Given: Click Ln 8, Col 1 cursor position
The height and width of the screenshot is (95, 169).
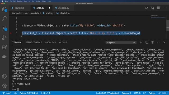Looking at the screenshot, I should pyautogui.click(x=107, y=93).
